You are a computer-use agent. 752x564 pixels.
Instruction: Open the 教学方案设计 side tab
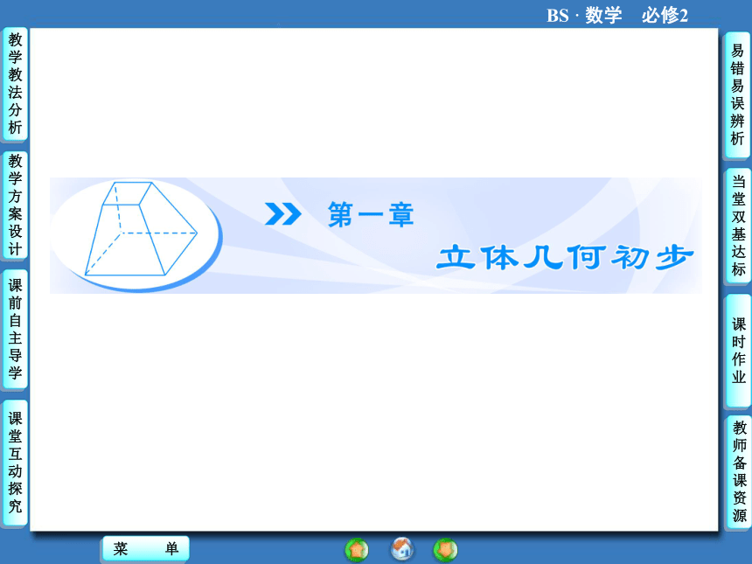(x=15, y=205)
